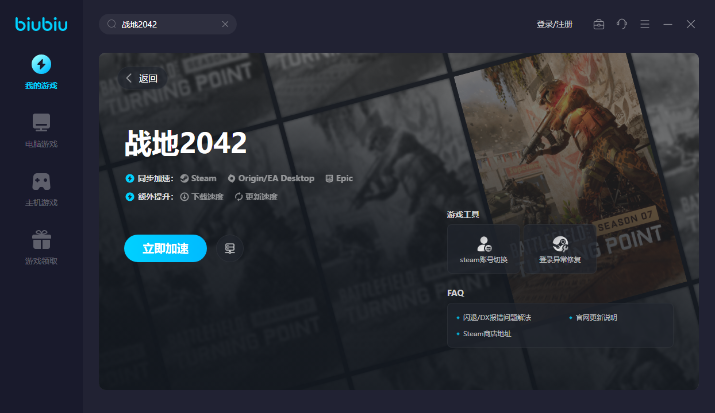715x413 pixels.
Task: Open steam账号切换 tool
Action: [484, 249]
